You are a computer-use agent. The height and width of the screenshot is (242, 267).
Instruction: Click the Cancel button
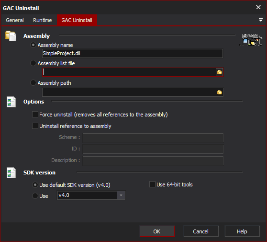201,231
